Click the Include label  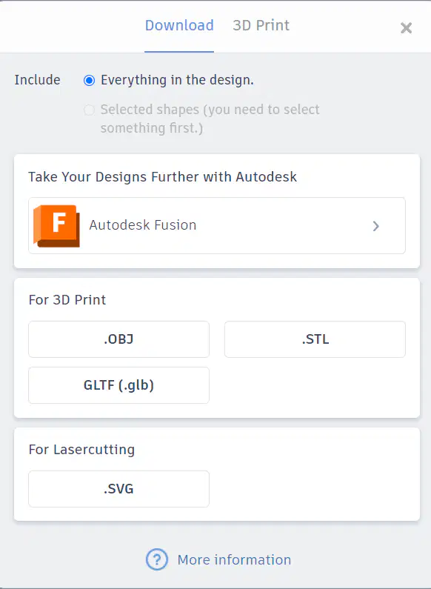[x=37, y=80]
